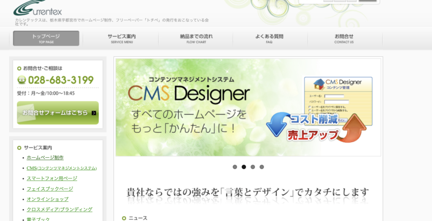Open the ホームページ制作 link

pyautogui.click(x=45, y=158)
